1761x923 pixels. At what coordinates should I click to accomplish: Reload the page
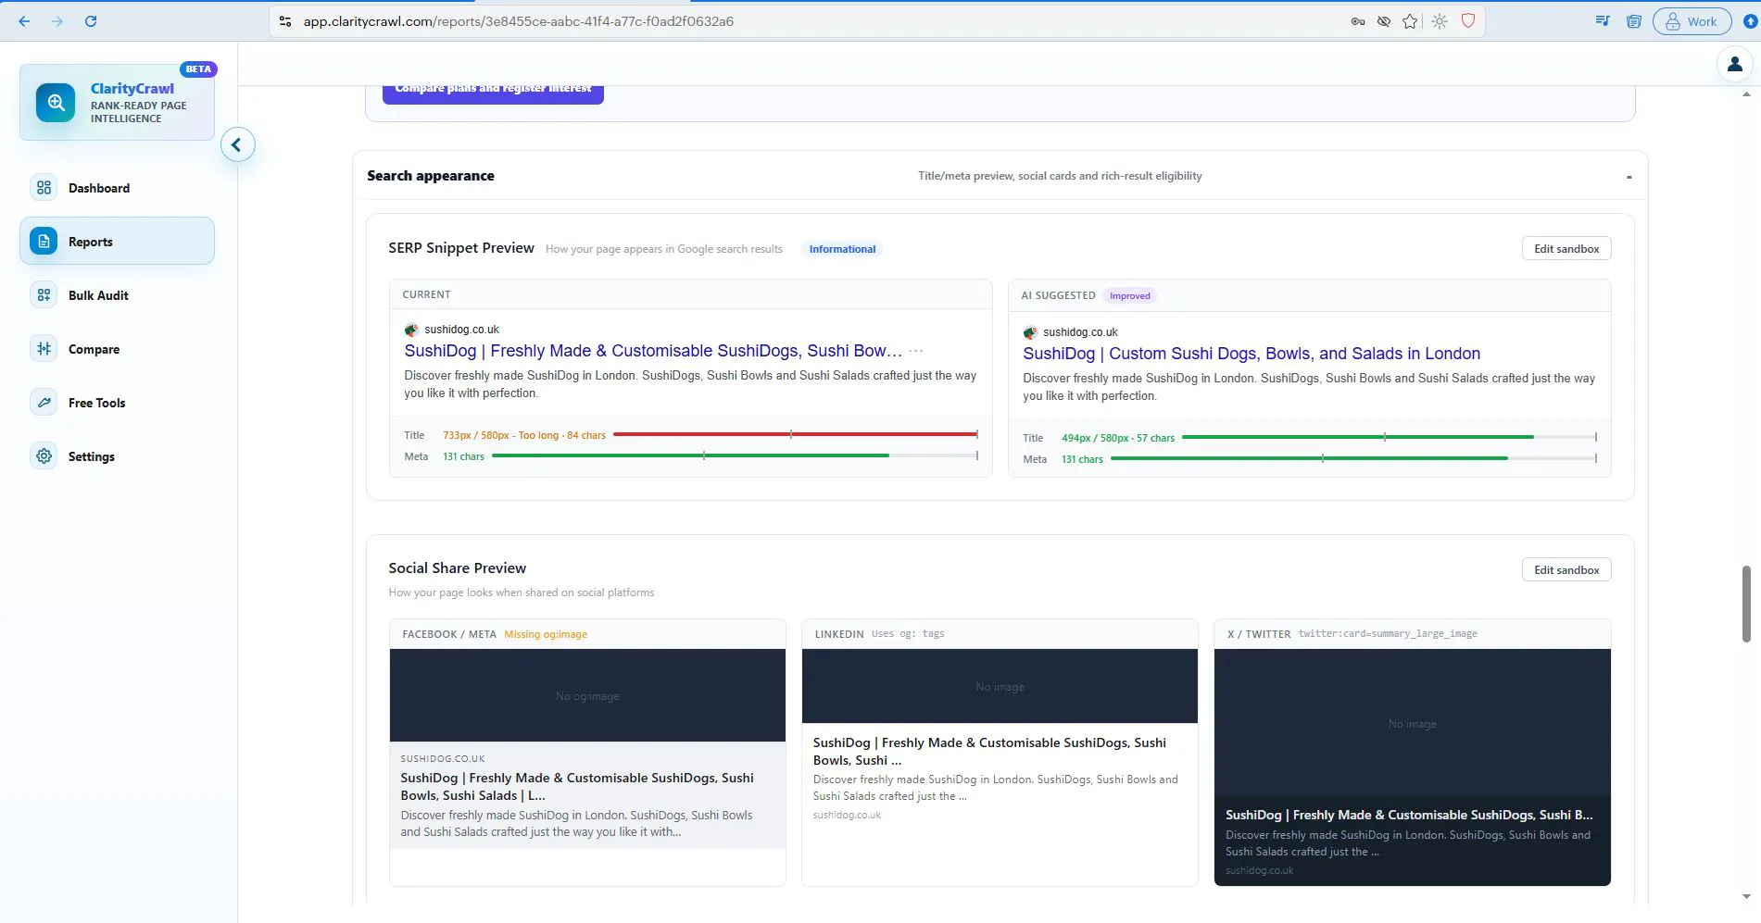(x=91, y=21)
